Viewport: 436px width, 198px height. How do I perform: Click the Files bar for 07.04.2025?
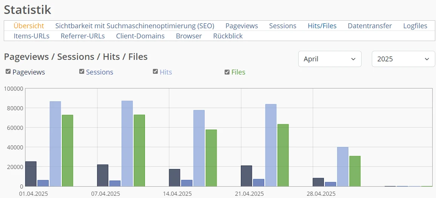[139, 151]
